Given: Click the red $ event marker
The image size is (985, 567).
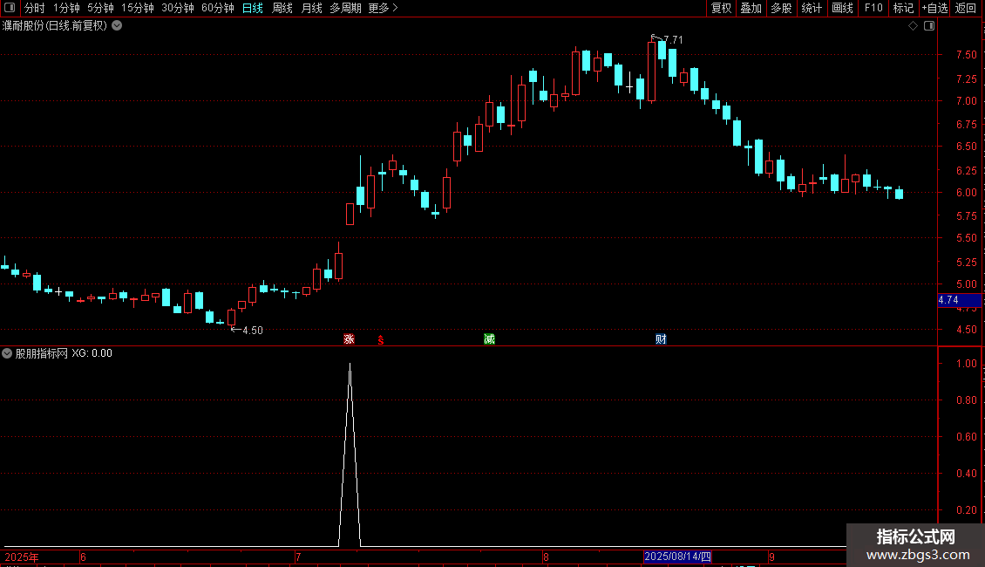Looking at the screenshot, I should tap(381, 340).
